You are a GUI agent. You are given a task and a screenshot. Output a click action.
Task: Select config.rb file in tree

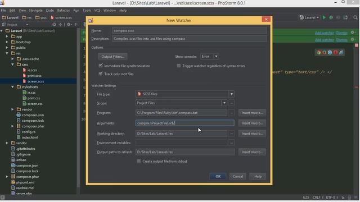tap(29, 132)
